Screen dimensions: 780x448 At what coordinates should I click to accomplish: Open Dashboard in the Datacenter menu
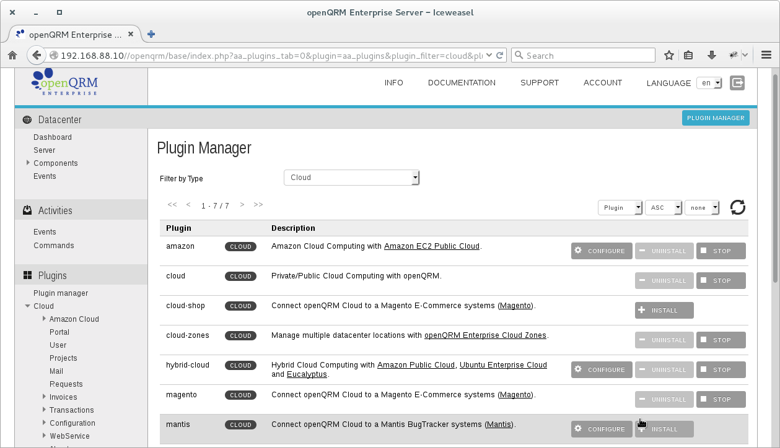(53, 137)
